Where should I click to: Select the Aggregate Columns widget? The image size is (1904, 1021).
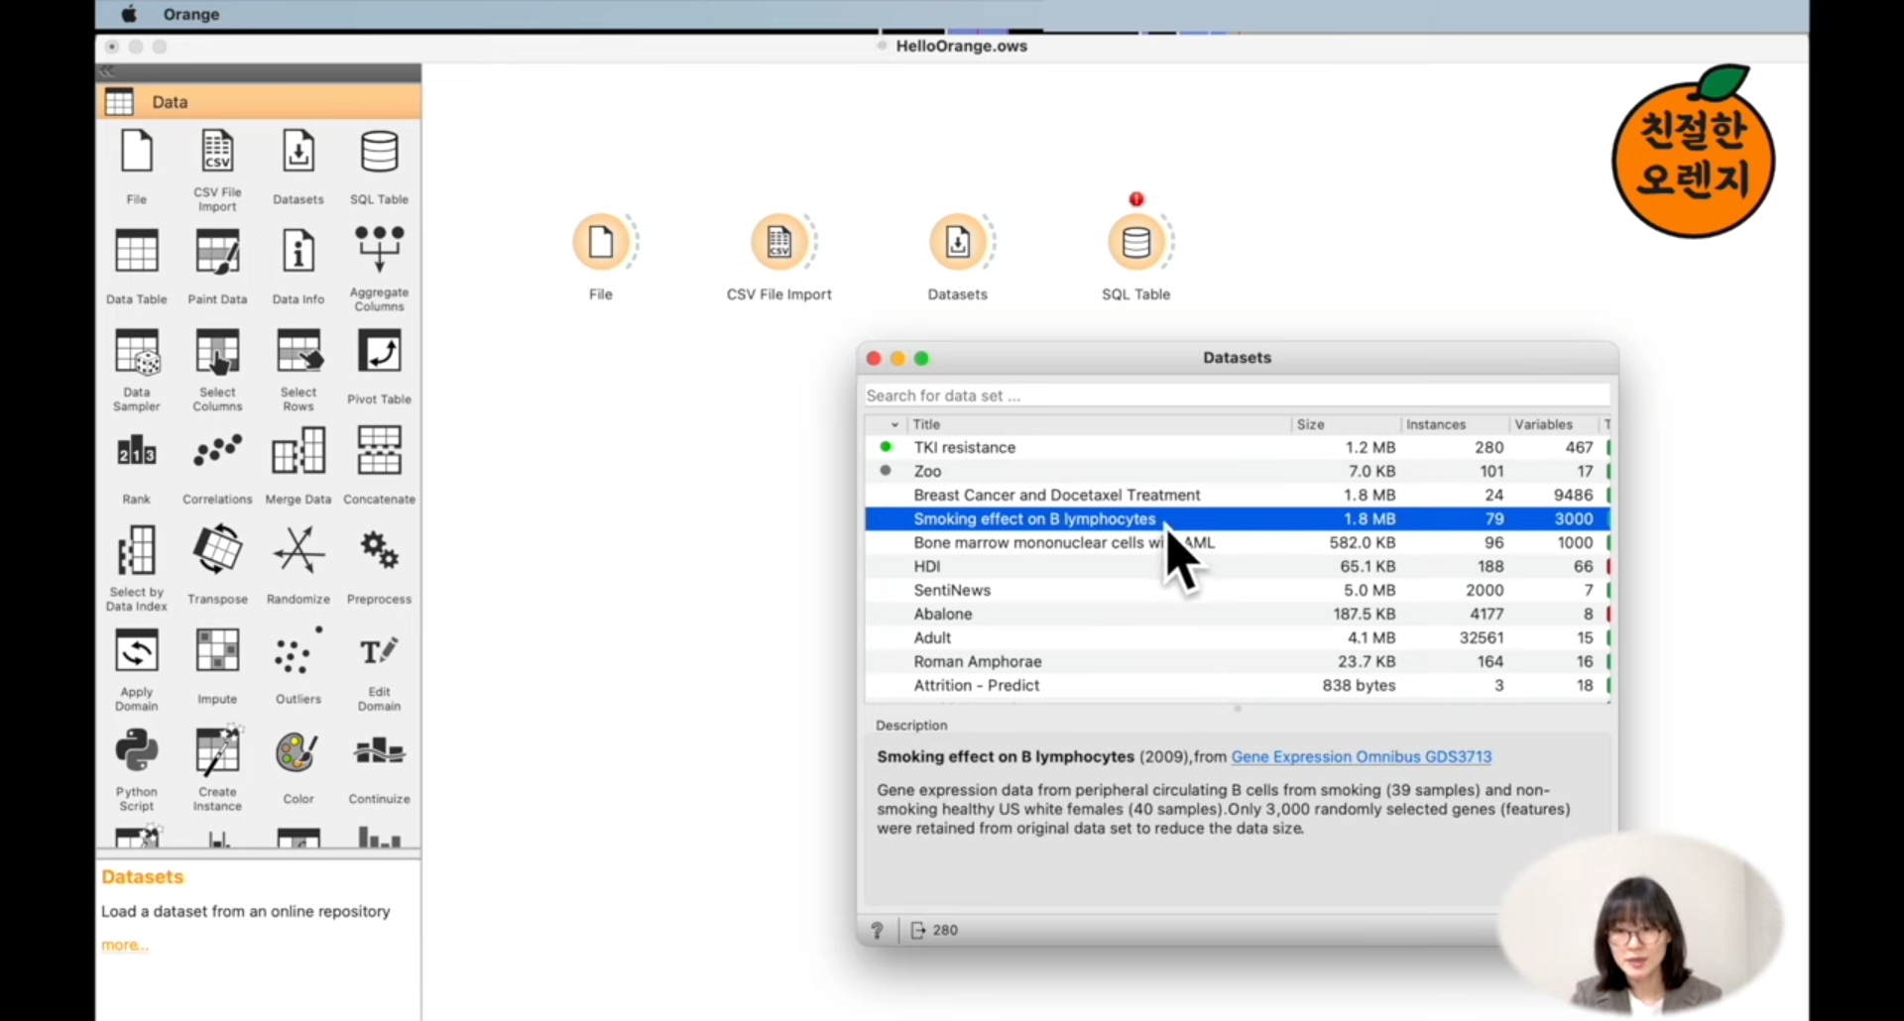(x=379, y=268)
